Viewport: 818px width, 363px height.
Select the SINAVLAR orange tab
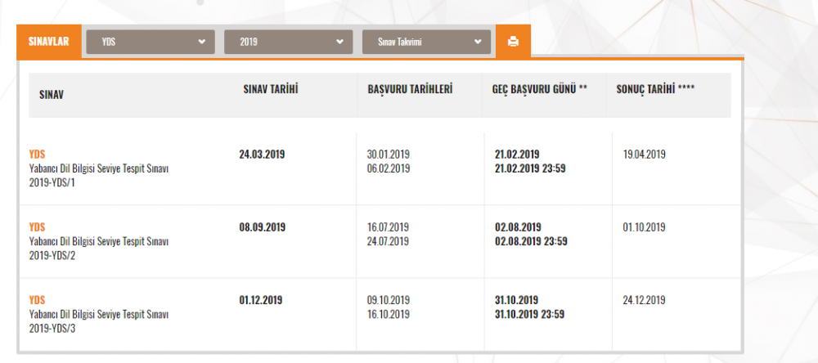[x=49, y=41]
